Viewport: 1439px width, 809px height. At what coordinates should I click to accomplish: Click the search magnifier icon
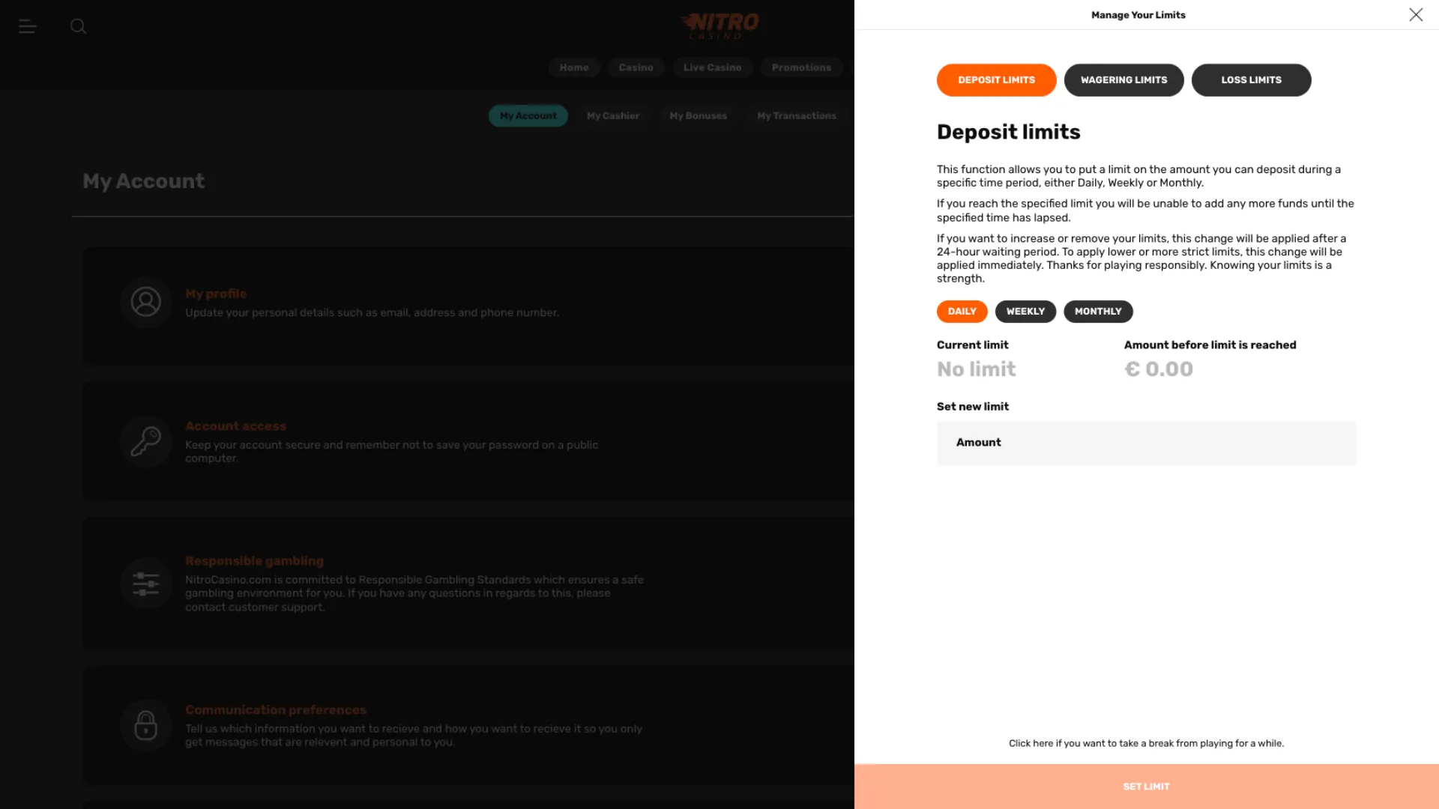[78, 26]
